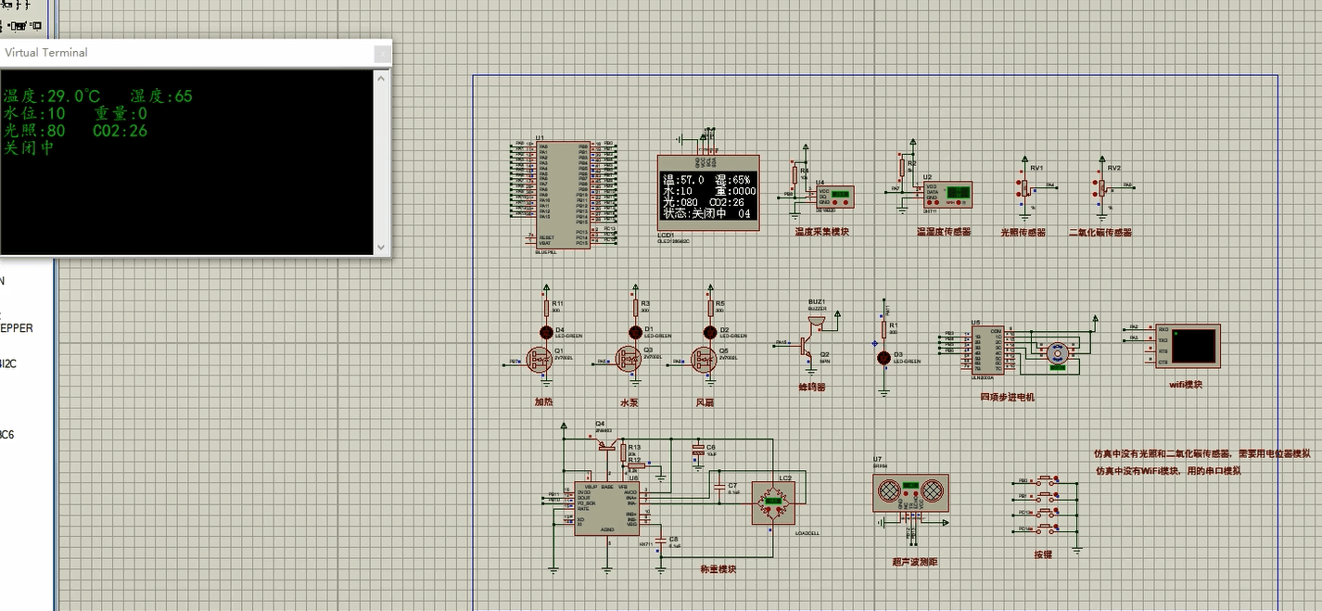Select the OLED display LCD1
Screen dimensions: 1322x611
pos(708,195)
